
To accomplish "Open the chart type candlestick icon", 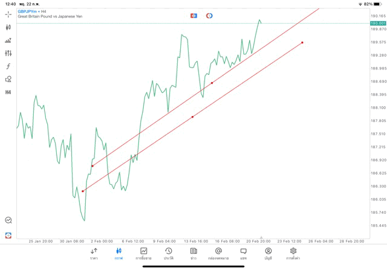I will click(8, 27).
